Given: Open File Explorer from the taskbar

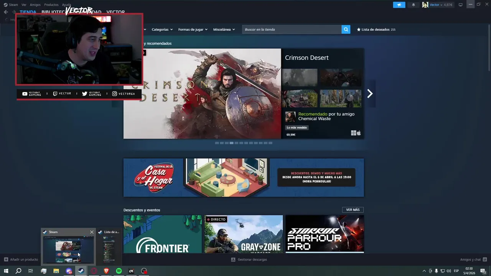Looking at the screenshot, I should (56, 271).
